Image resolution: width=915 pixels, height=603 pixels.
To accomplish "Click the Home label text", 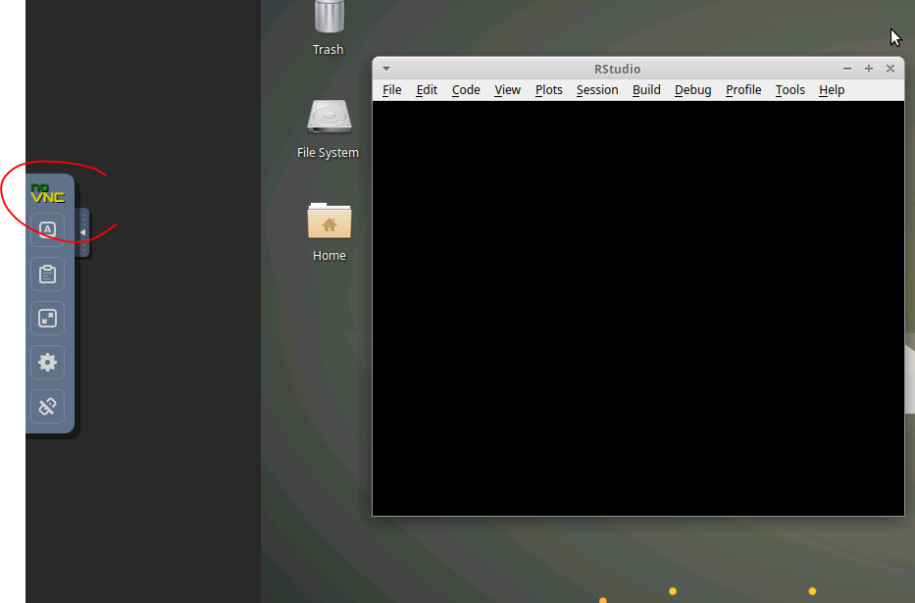I will click(x=330, y=256).
